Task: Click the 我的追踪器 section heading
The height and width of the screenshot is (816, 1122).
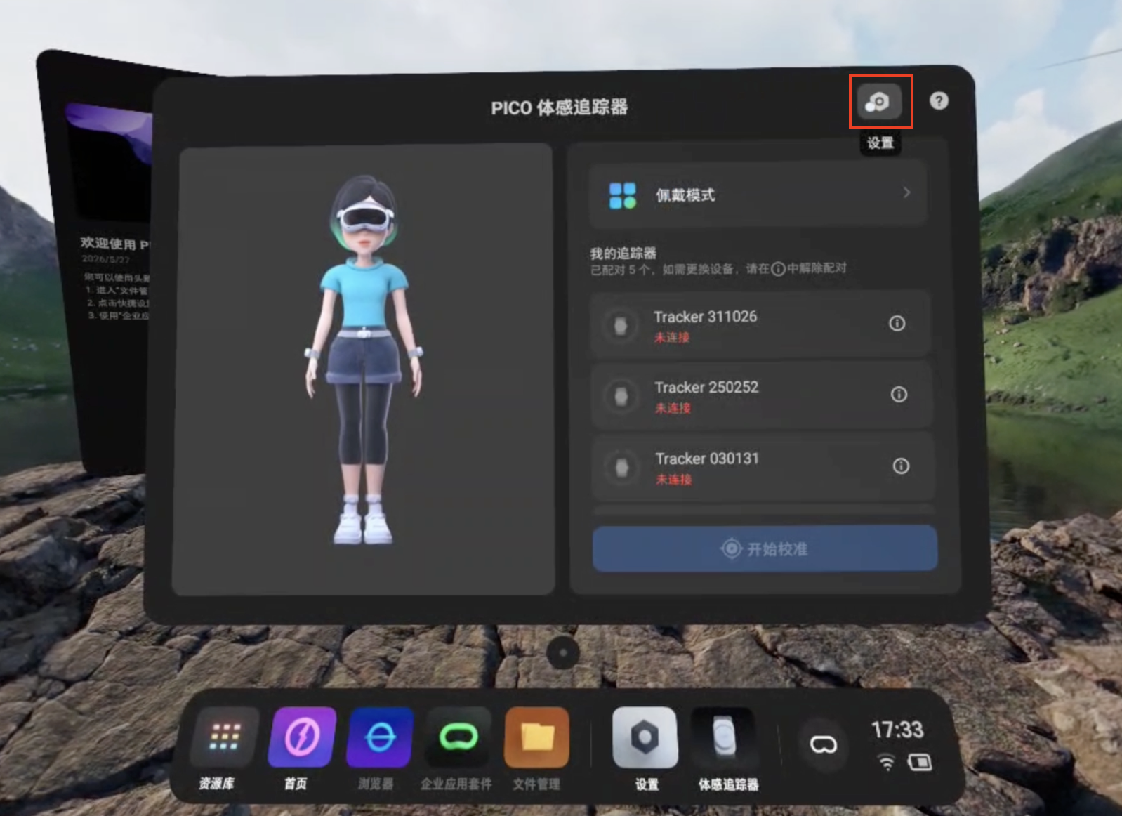Action: [623, 253]
